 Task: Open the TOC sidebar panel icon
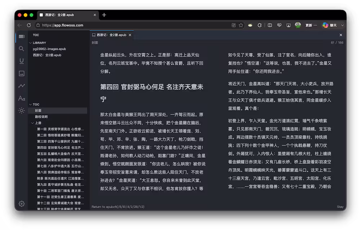pyautogui.click(x=22, y=37)
